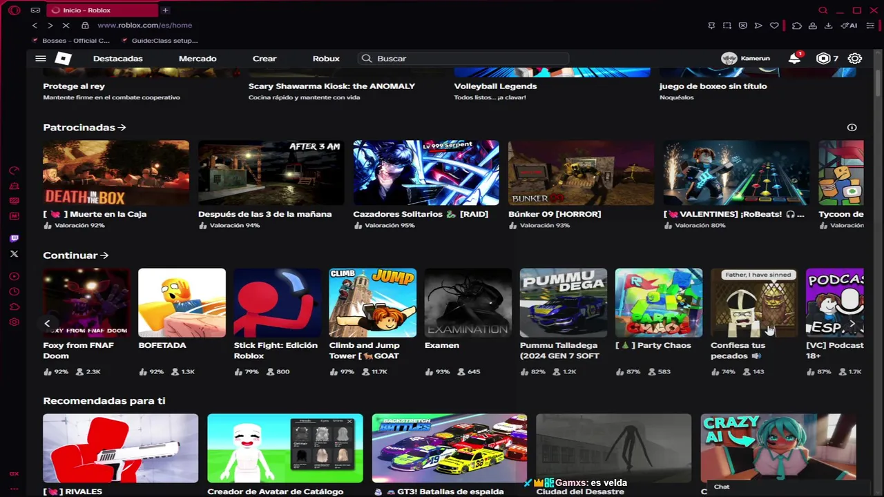Open Death in the Box thumbnail
Image resolution: width=884 pixels, height=497 pixels.
pyautogui.click(x=116, y=173)
